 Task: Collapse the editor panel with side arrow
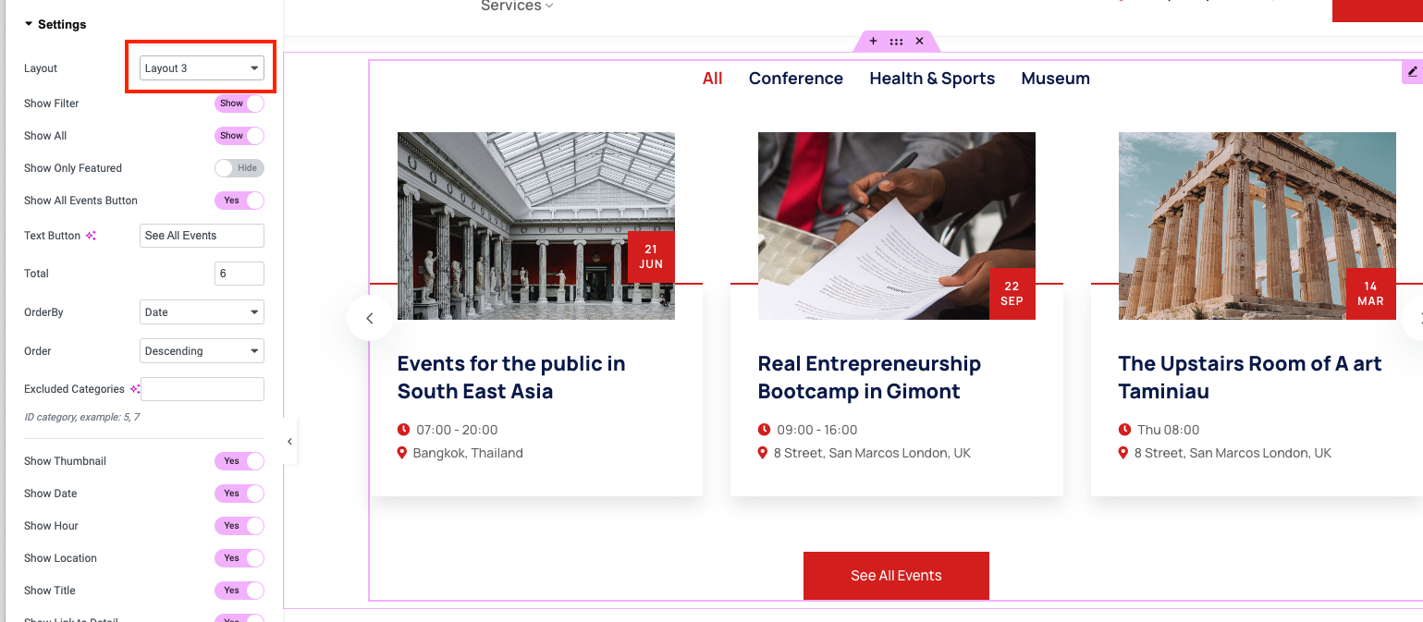click(289, 442)
